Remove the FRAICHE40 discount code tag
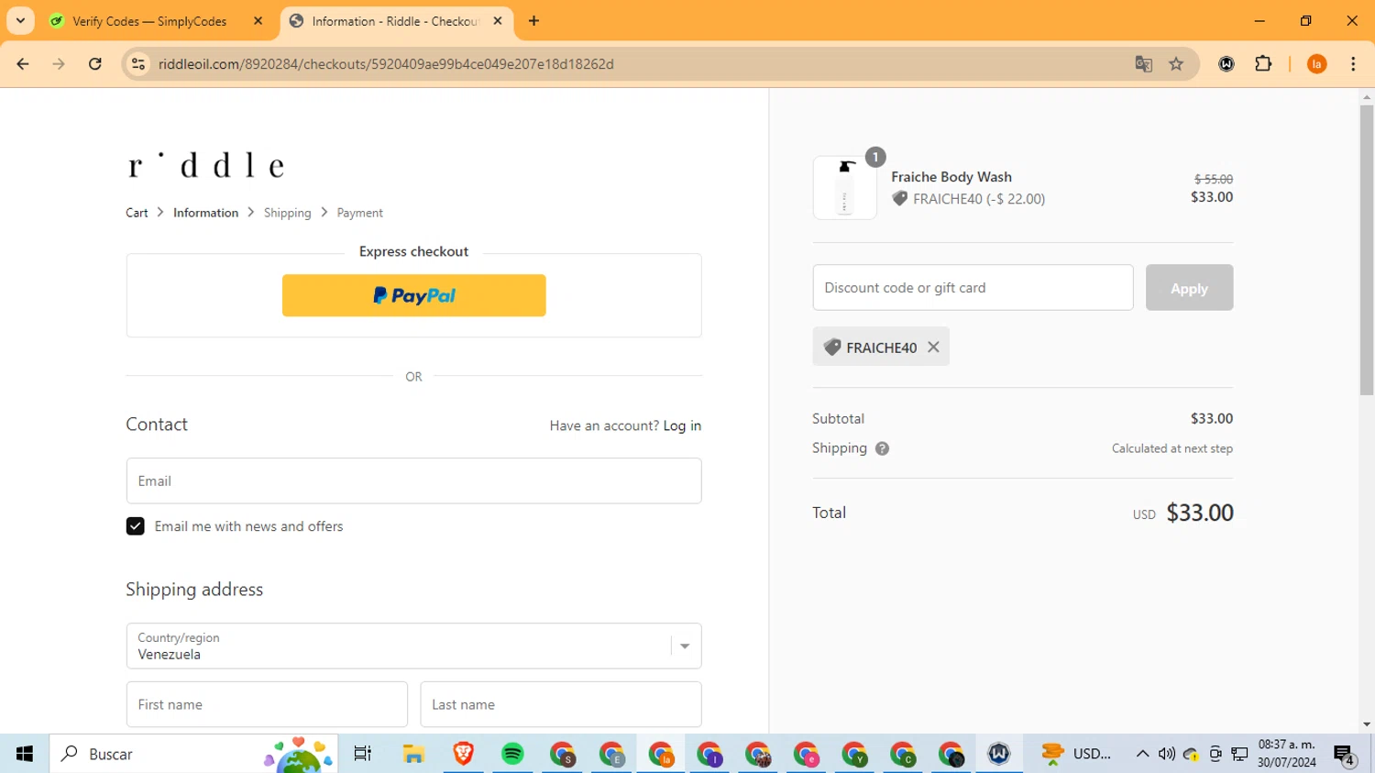1375x773 pixels. [x=933, y=348]
